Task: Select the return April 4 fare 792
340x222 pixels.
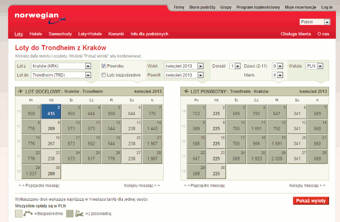Action: (x=257, y=111)
